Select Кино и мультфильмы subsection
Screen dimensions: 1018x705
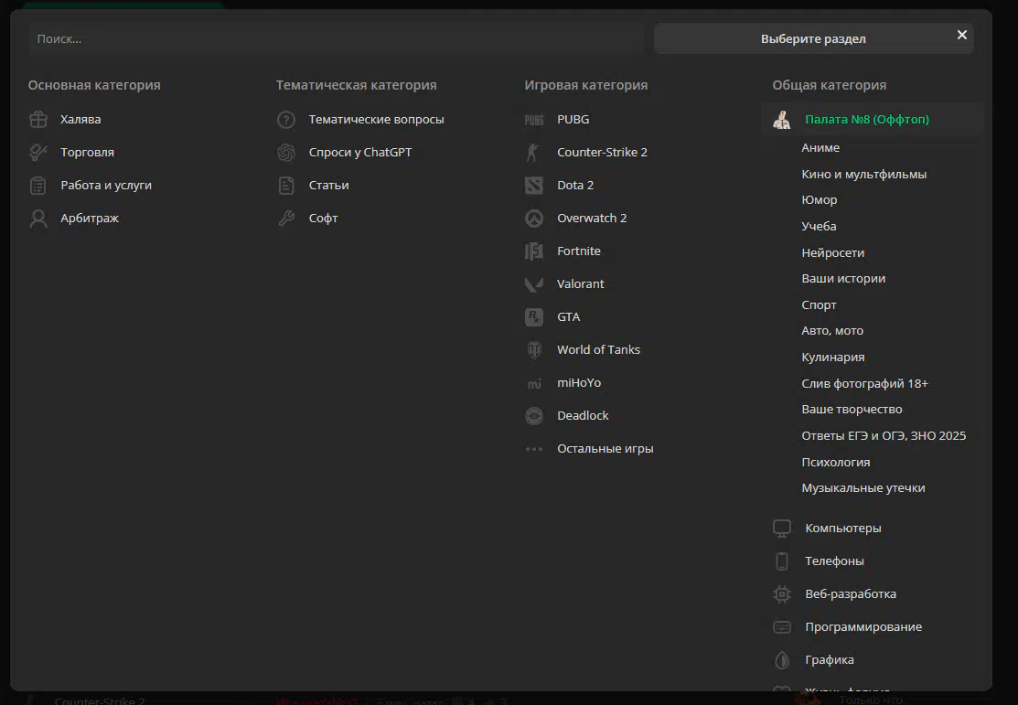(864, 175)
